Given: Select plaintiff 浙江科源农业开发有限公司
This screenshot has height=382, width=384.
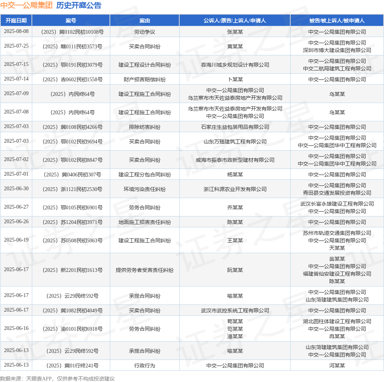Looking at the screenshot, I should pyautogui.click(x=235, y=189).
